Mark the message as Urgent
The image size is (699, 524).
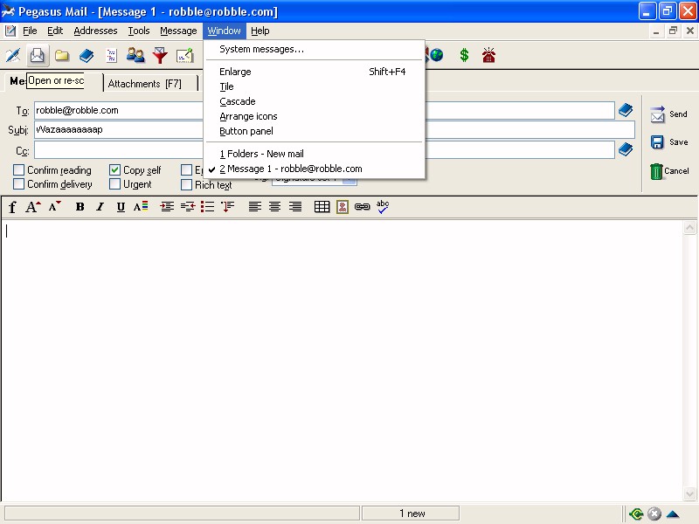click(x=114, y=184)
